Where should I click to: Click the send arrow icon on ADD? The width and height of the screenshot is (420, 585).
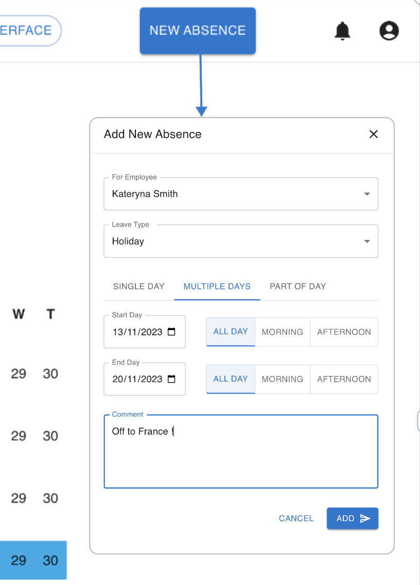[365, 519]
